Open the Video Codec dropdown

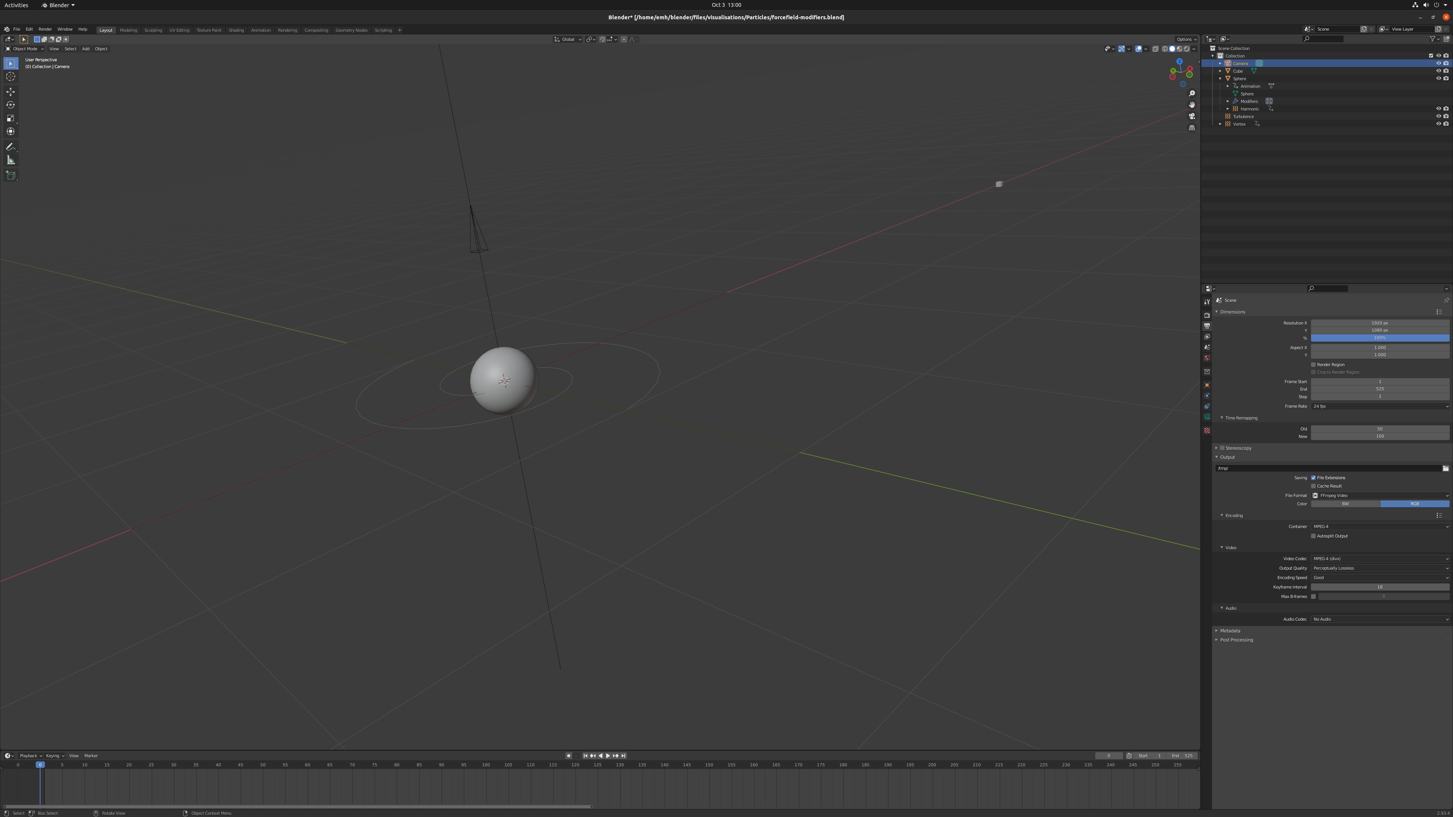[x=1380, y=559]
